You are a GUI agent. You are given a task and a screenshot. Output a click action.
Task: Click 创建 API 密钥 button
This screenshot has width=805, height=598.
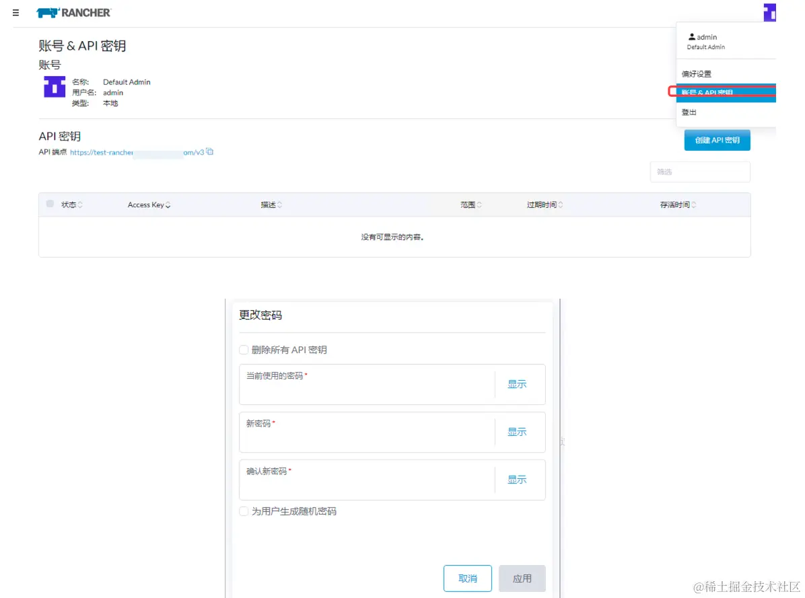(x=717, y=140)
